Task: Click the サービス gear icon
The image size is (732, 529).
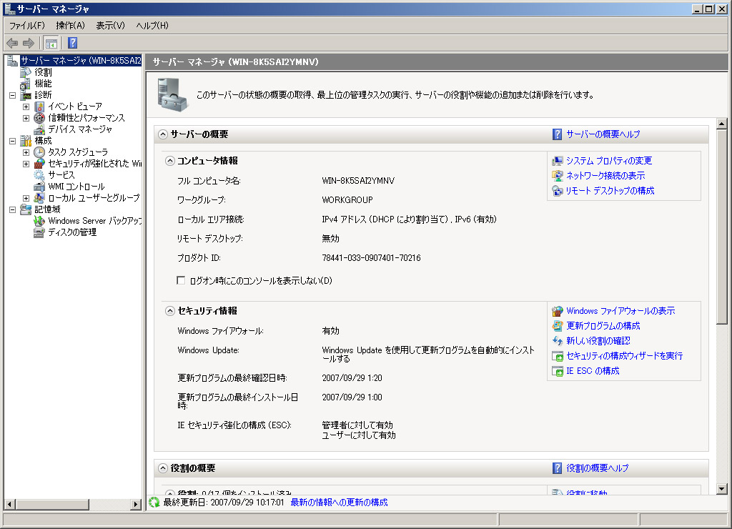Action: tap(40, 175)
